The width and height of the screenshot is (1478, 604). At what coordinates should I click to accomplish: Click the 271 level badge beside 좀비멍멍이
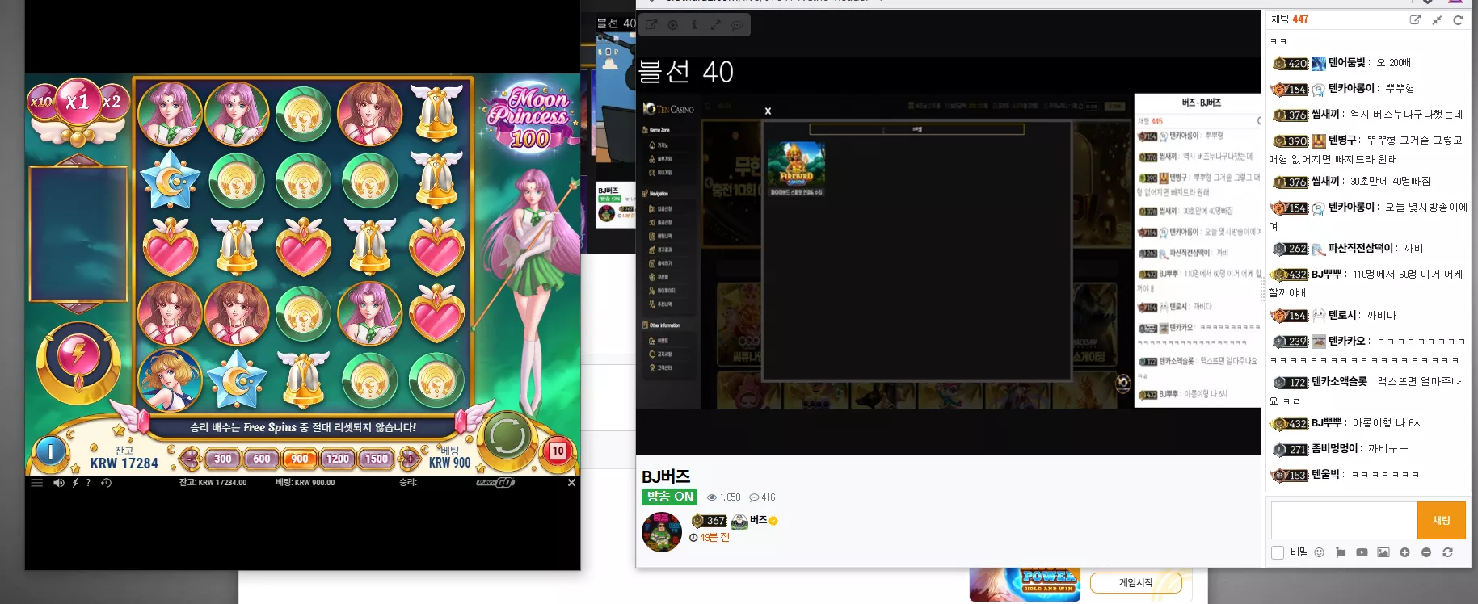pyautogui.click(x=1291, y=449)
